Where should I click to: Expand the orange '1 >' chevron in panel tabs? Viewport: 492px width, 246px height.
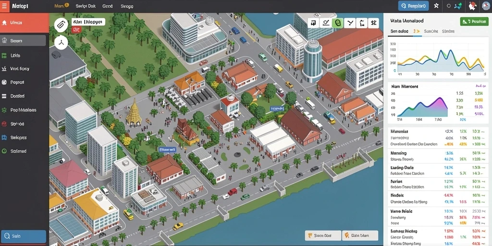[x=417, y=31]
